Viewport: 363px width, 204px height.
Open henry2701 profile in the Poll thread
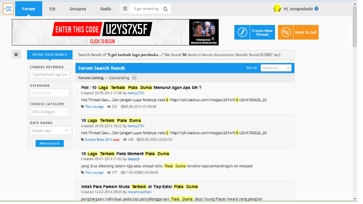(136, 93)
